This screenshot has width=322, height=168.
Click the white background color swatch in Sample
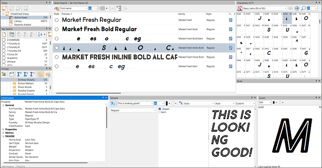tap(173, 103)
